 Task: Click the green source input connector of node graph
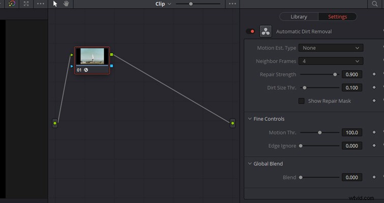[x=55, y=123]
